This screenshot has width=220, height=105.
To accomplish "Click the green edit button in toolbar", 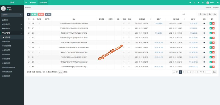I will [34, 14].
